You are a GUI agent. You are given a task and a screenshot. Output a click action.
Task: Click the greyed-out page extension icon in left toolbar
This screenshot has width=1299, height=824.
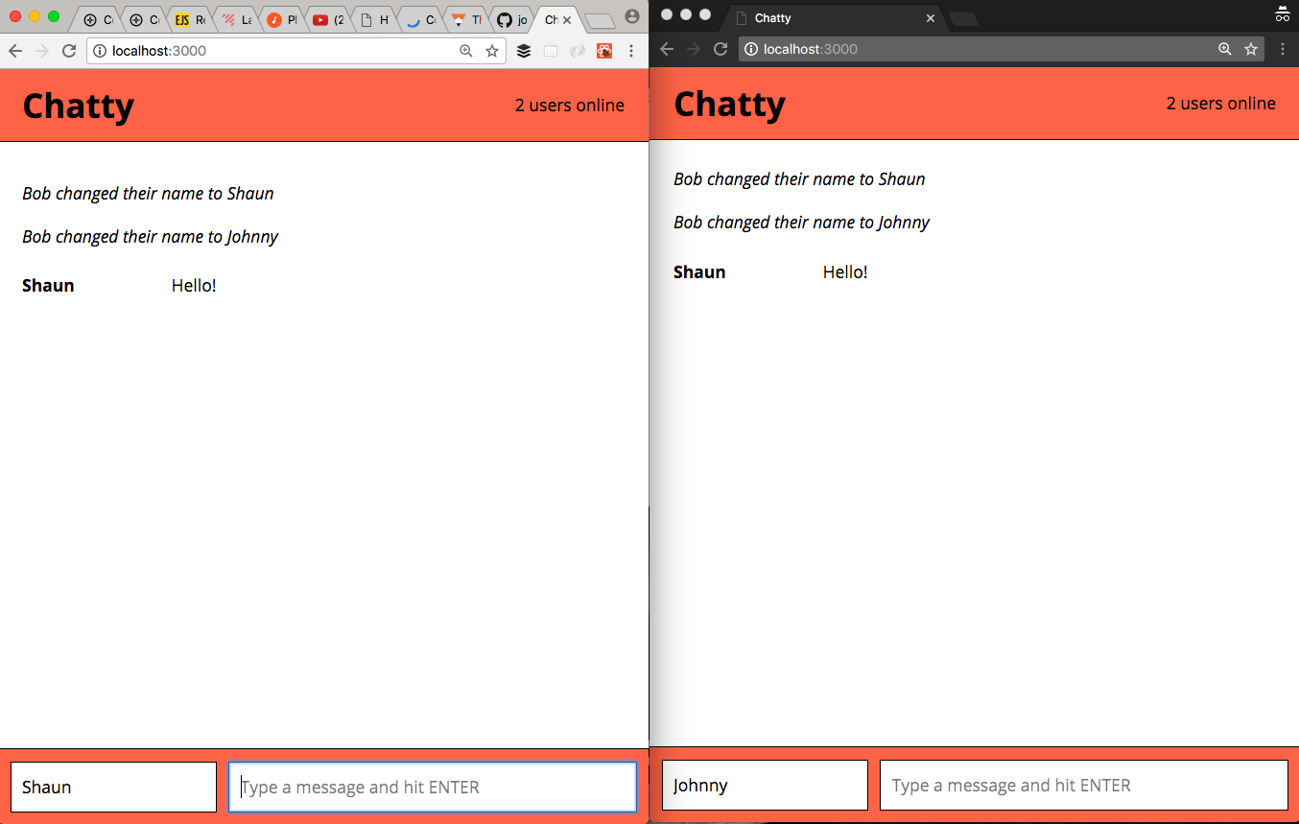551,51
